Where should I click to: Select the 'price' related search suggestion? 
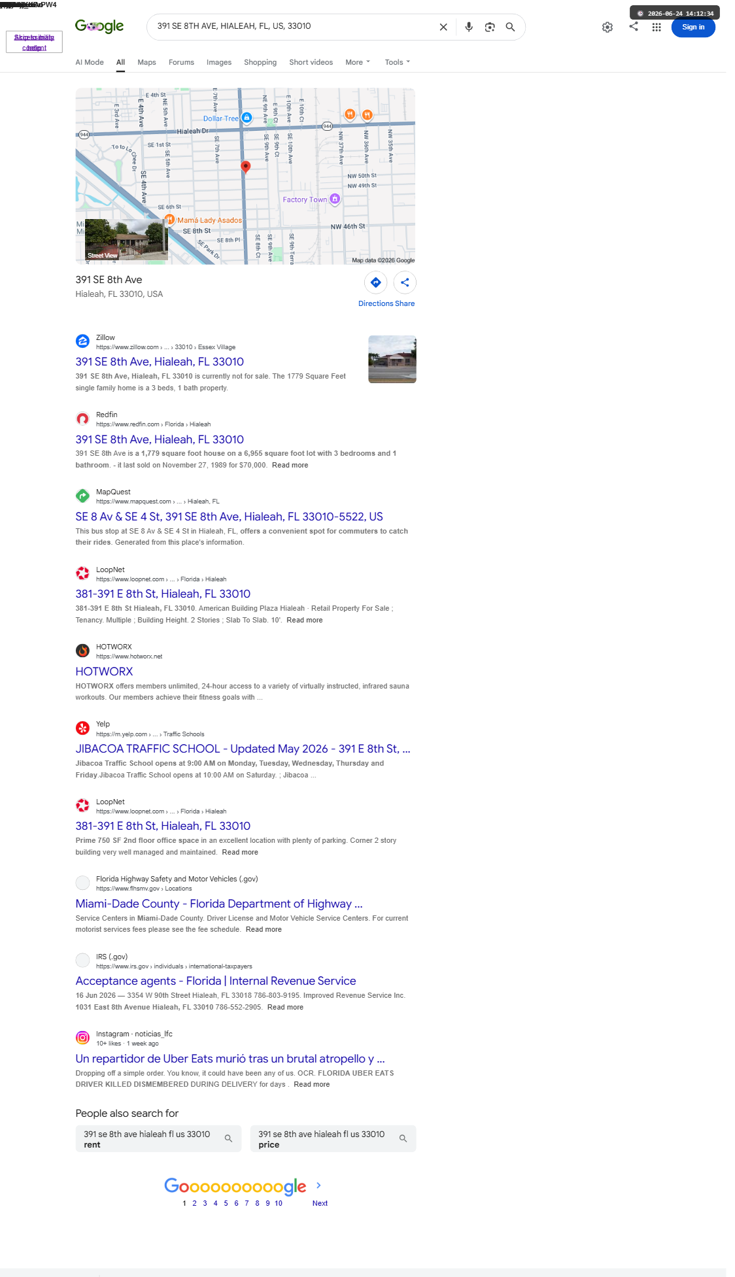(333, 1138)
